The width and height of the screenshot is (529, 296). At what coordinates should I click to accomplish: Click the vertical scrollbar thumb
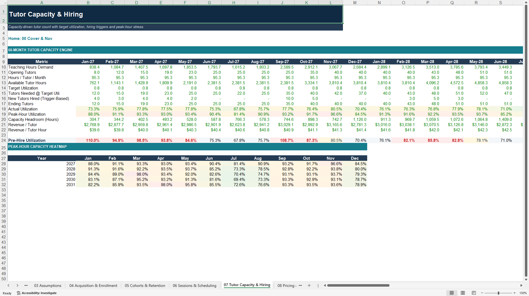coord(526,140)
